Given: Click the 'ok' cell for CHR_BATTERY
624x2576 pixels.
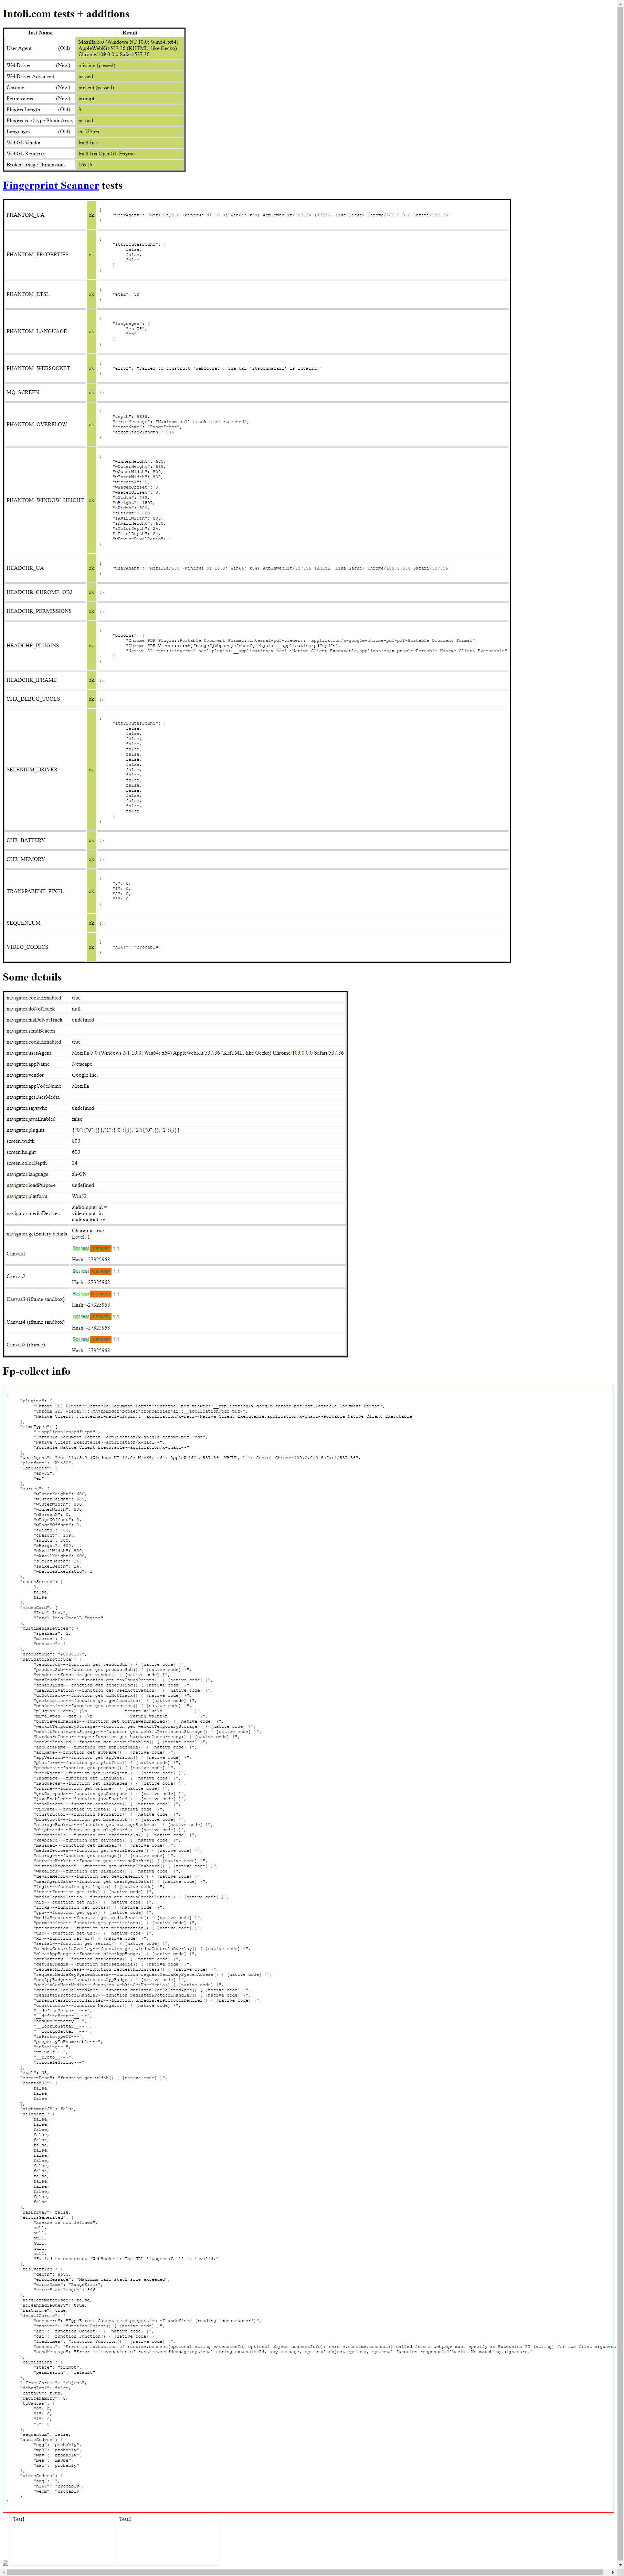Looking at the screenshot, I should click(x=91, y=840).
